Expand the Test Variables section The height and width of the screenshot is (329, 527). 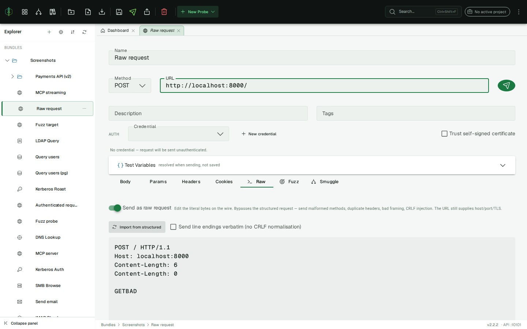tap(312, 165)
